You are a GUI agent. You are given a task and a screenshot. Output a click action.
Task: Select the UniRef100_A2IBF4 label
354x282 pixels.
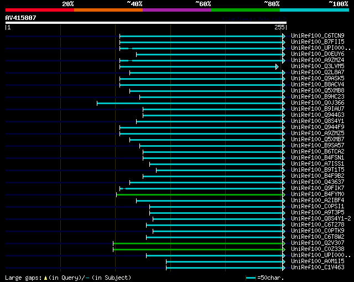click(x=317, y=201)
